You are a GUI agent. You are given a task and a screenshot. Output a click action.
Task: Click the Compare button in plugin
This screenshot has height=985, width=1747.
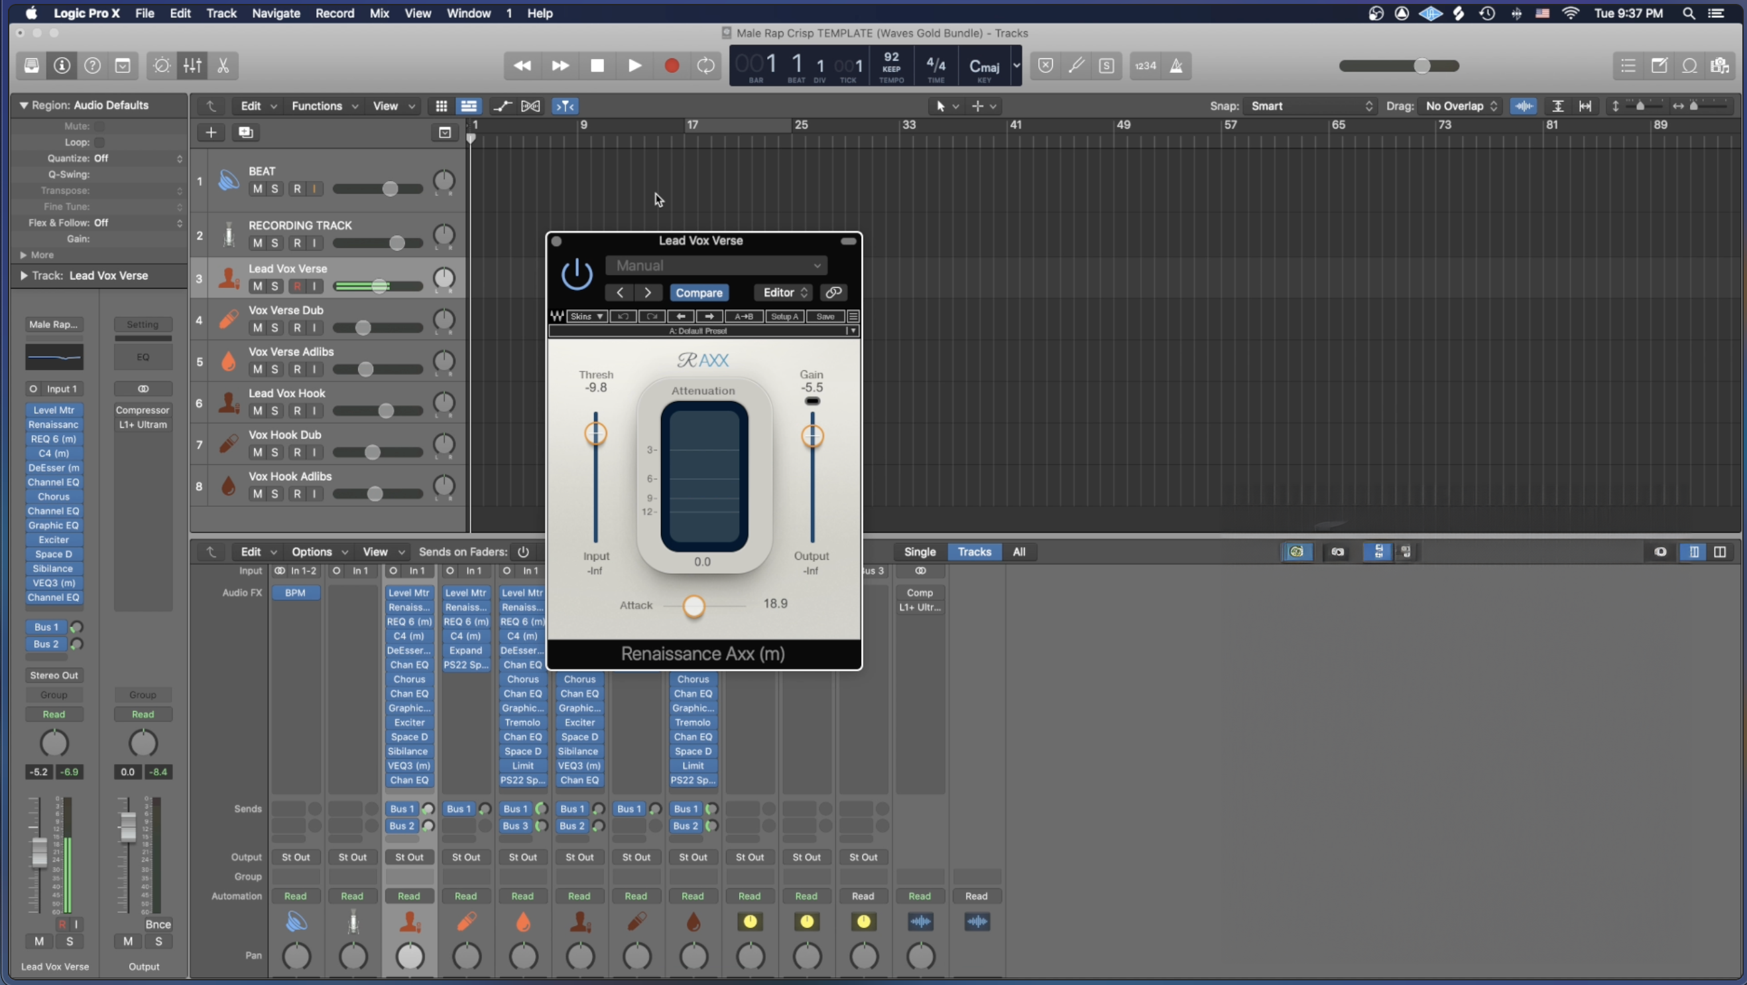[699, 293]
